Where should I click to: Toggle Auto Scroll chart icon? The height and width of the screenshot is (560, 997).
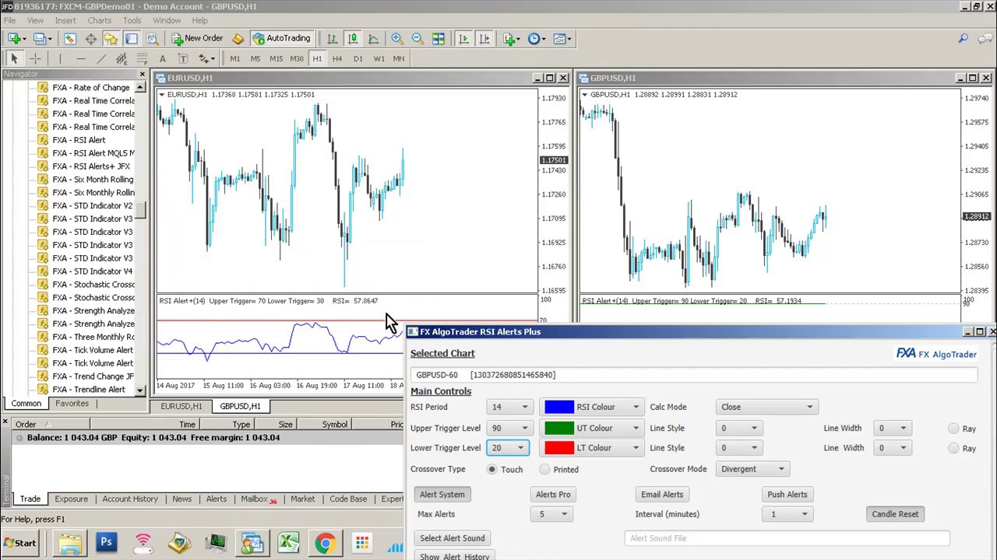(463, 38)
